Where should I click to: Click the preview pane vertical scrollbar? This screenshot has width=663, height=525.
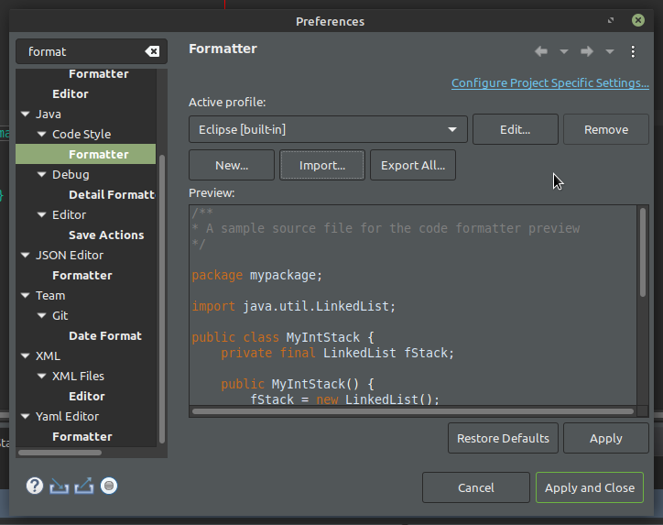tap(643, 252)
